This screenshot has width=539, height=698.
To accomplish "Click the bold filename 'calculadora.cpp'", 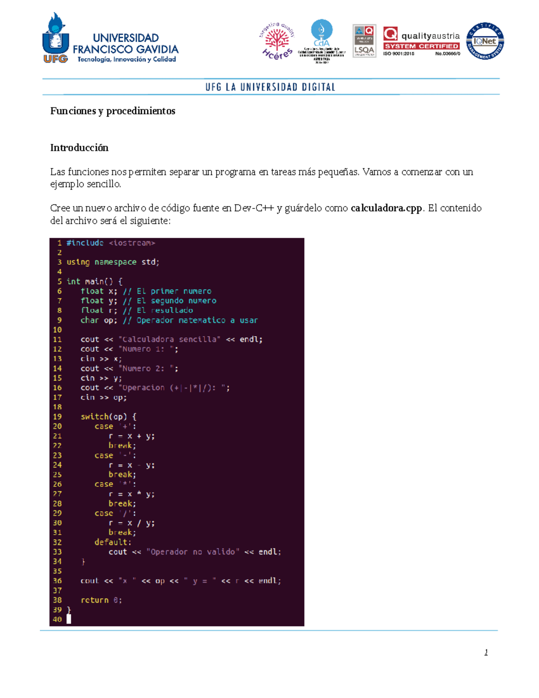I will pos(386,208).
